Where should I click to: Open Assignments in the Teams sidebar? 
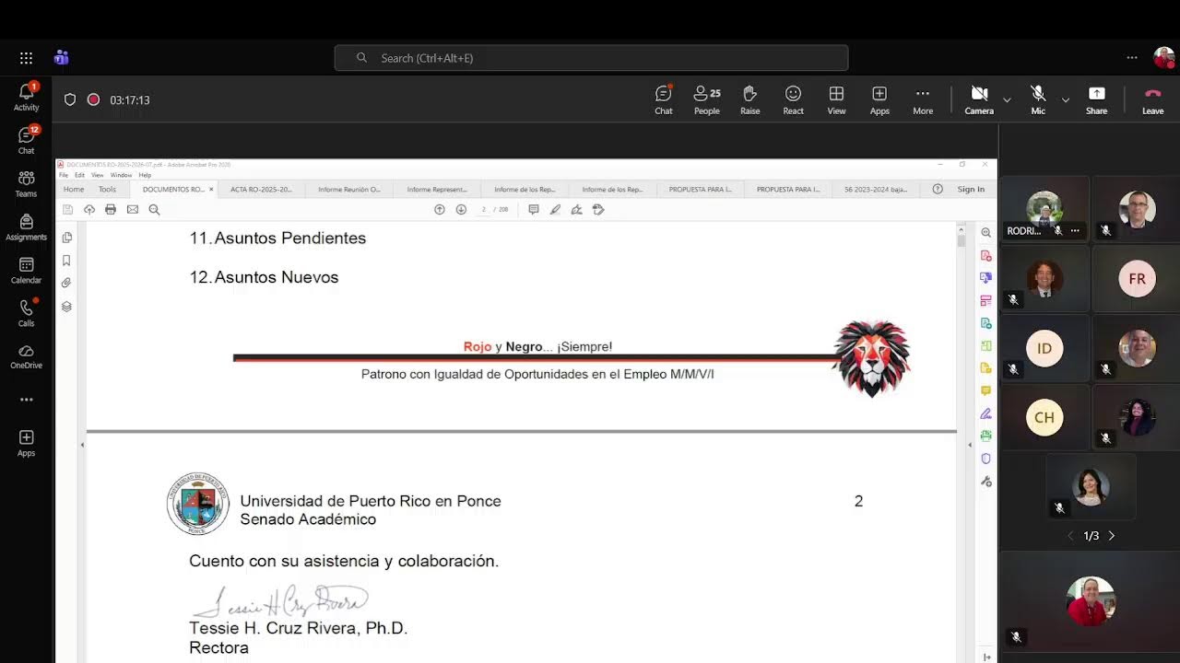[26, 227]
